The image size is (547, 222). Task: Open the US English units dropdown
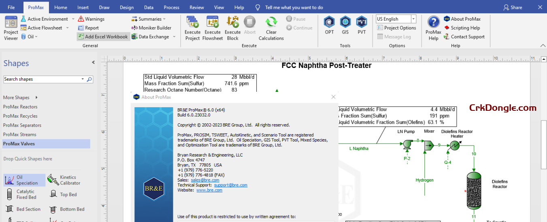[413, 19]
